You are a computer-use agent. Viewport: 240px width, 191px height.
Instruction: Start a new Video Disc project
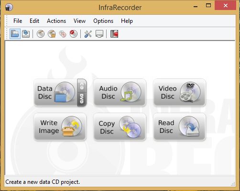[x=179, y=92]
